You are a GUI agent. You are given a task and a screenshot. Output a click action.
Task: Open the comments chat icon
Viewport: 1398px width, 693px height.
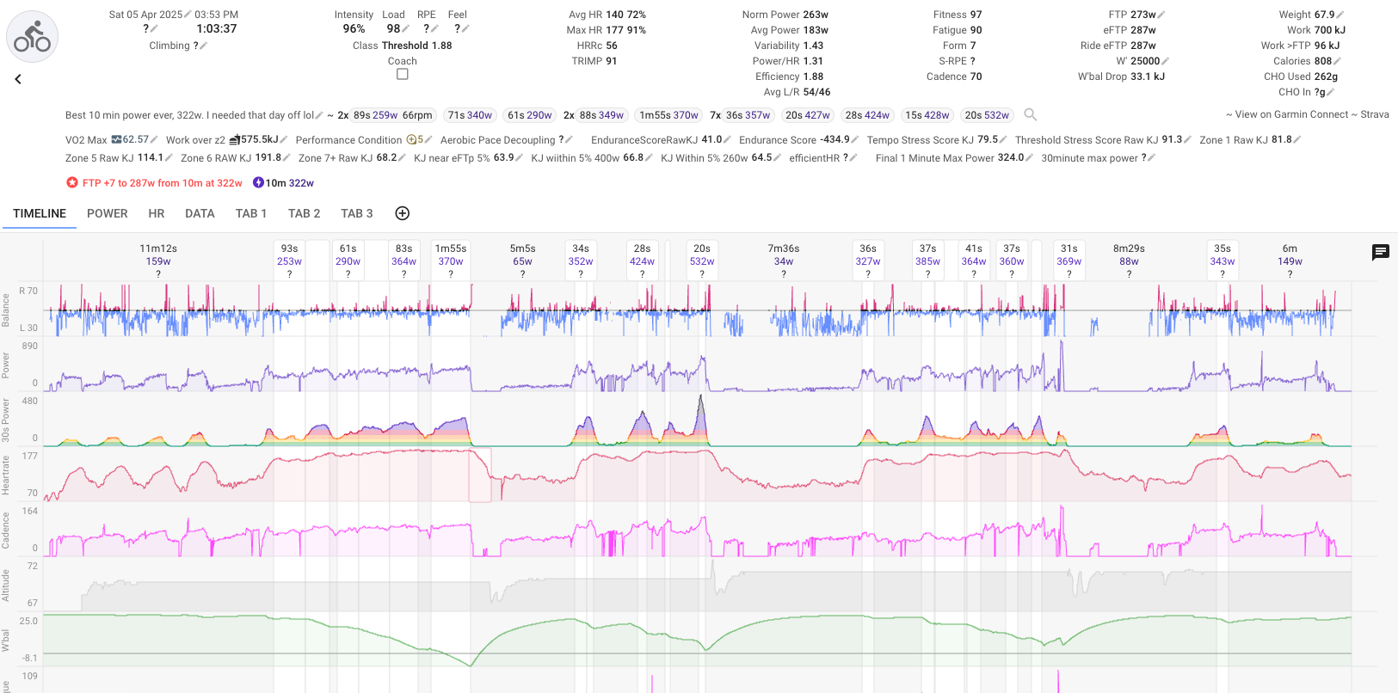tap(1381, 252)
